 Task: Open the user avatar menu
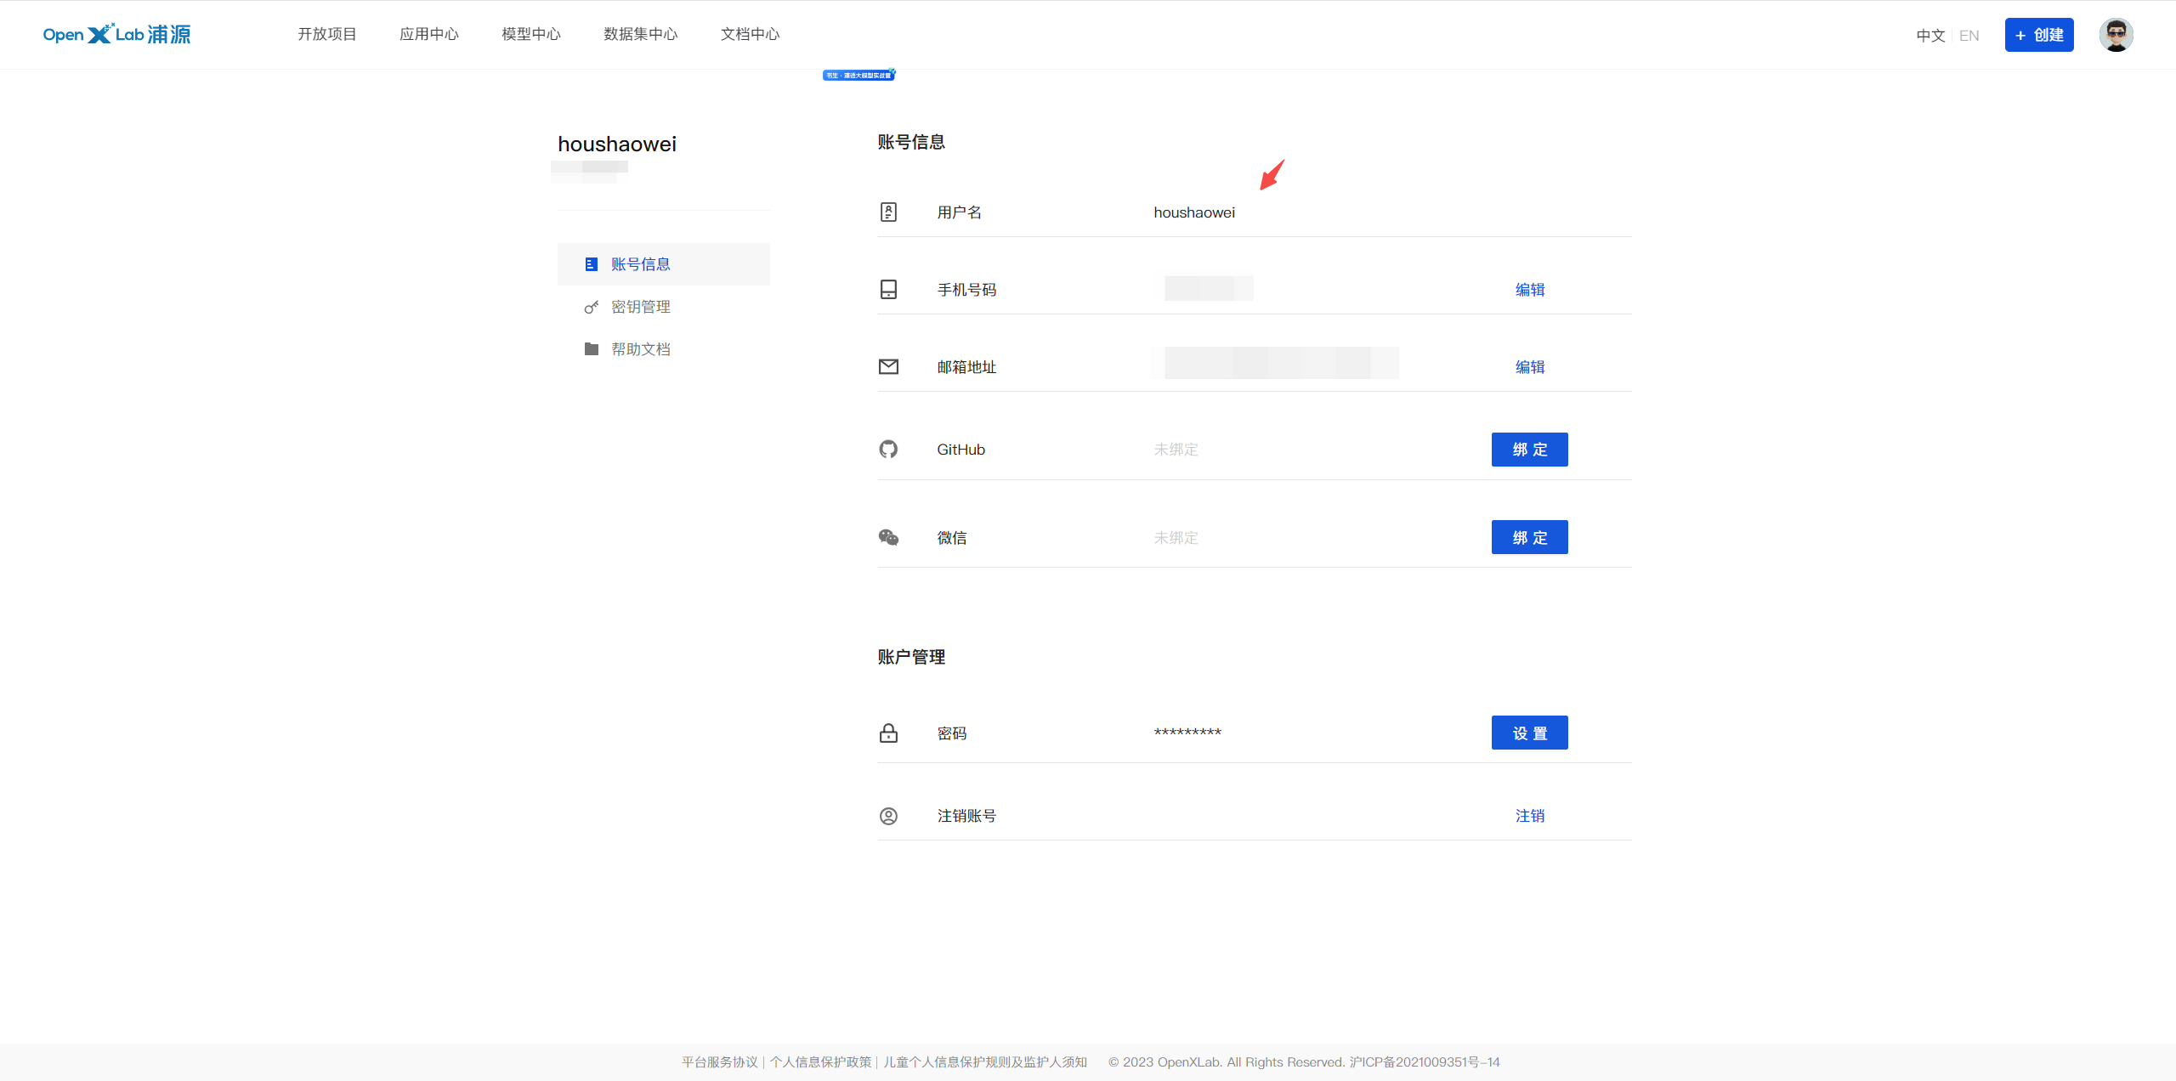click(2116, 35)
